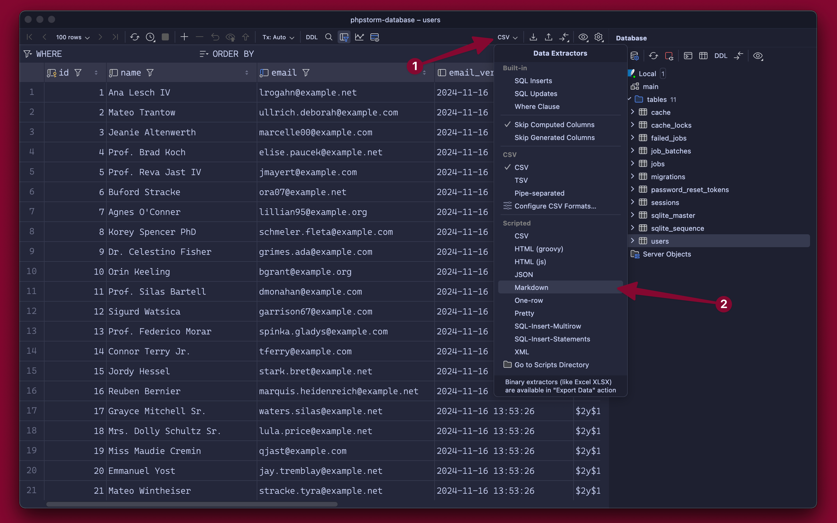Image resolution: width=837 pixels, height=523 pixels.
Task: Select the cell Jeanie Altenwerth
Action: pyautogui.click(x=181, y=132)
